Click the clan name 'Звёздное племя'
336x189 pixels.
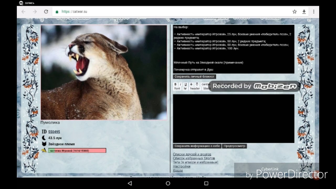point(61,144)
